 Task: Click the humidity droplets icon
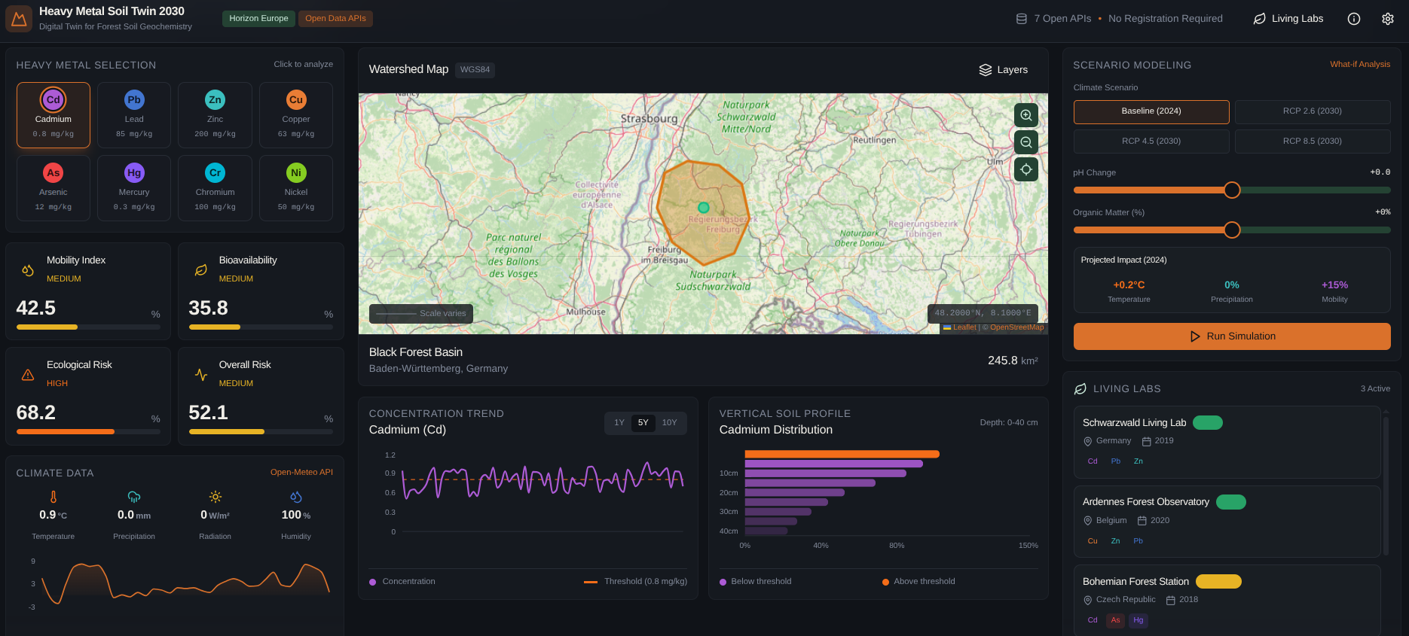coord(296,497)
